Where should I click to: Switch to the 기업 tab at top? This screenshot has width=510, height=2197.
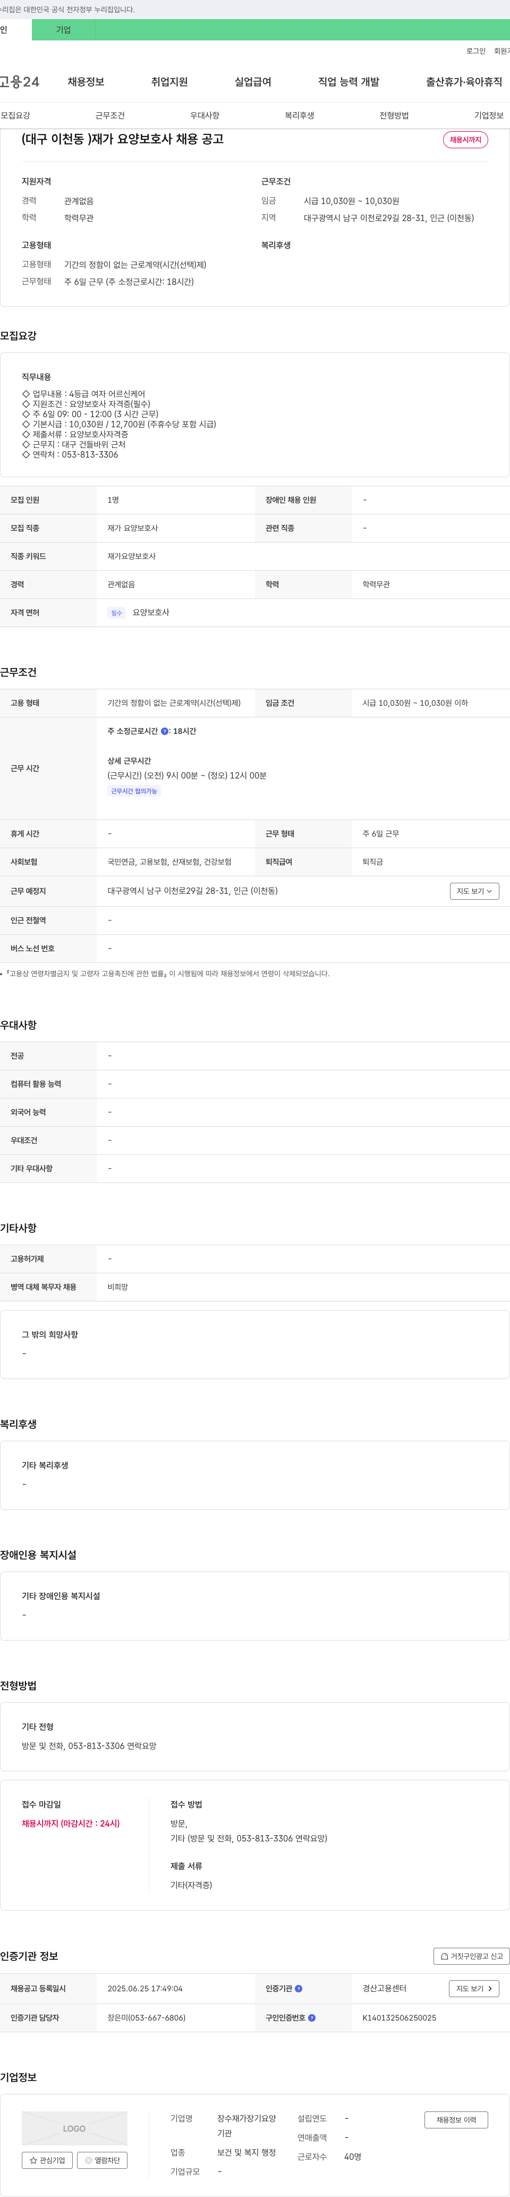pos(63,30)
